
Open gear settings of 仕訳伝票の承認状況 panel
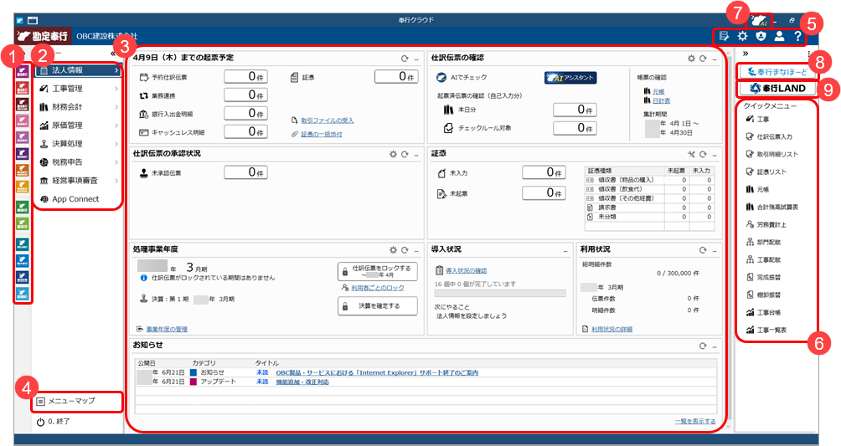(x=393, y=154)
